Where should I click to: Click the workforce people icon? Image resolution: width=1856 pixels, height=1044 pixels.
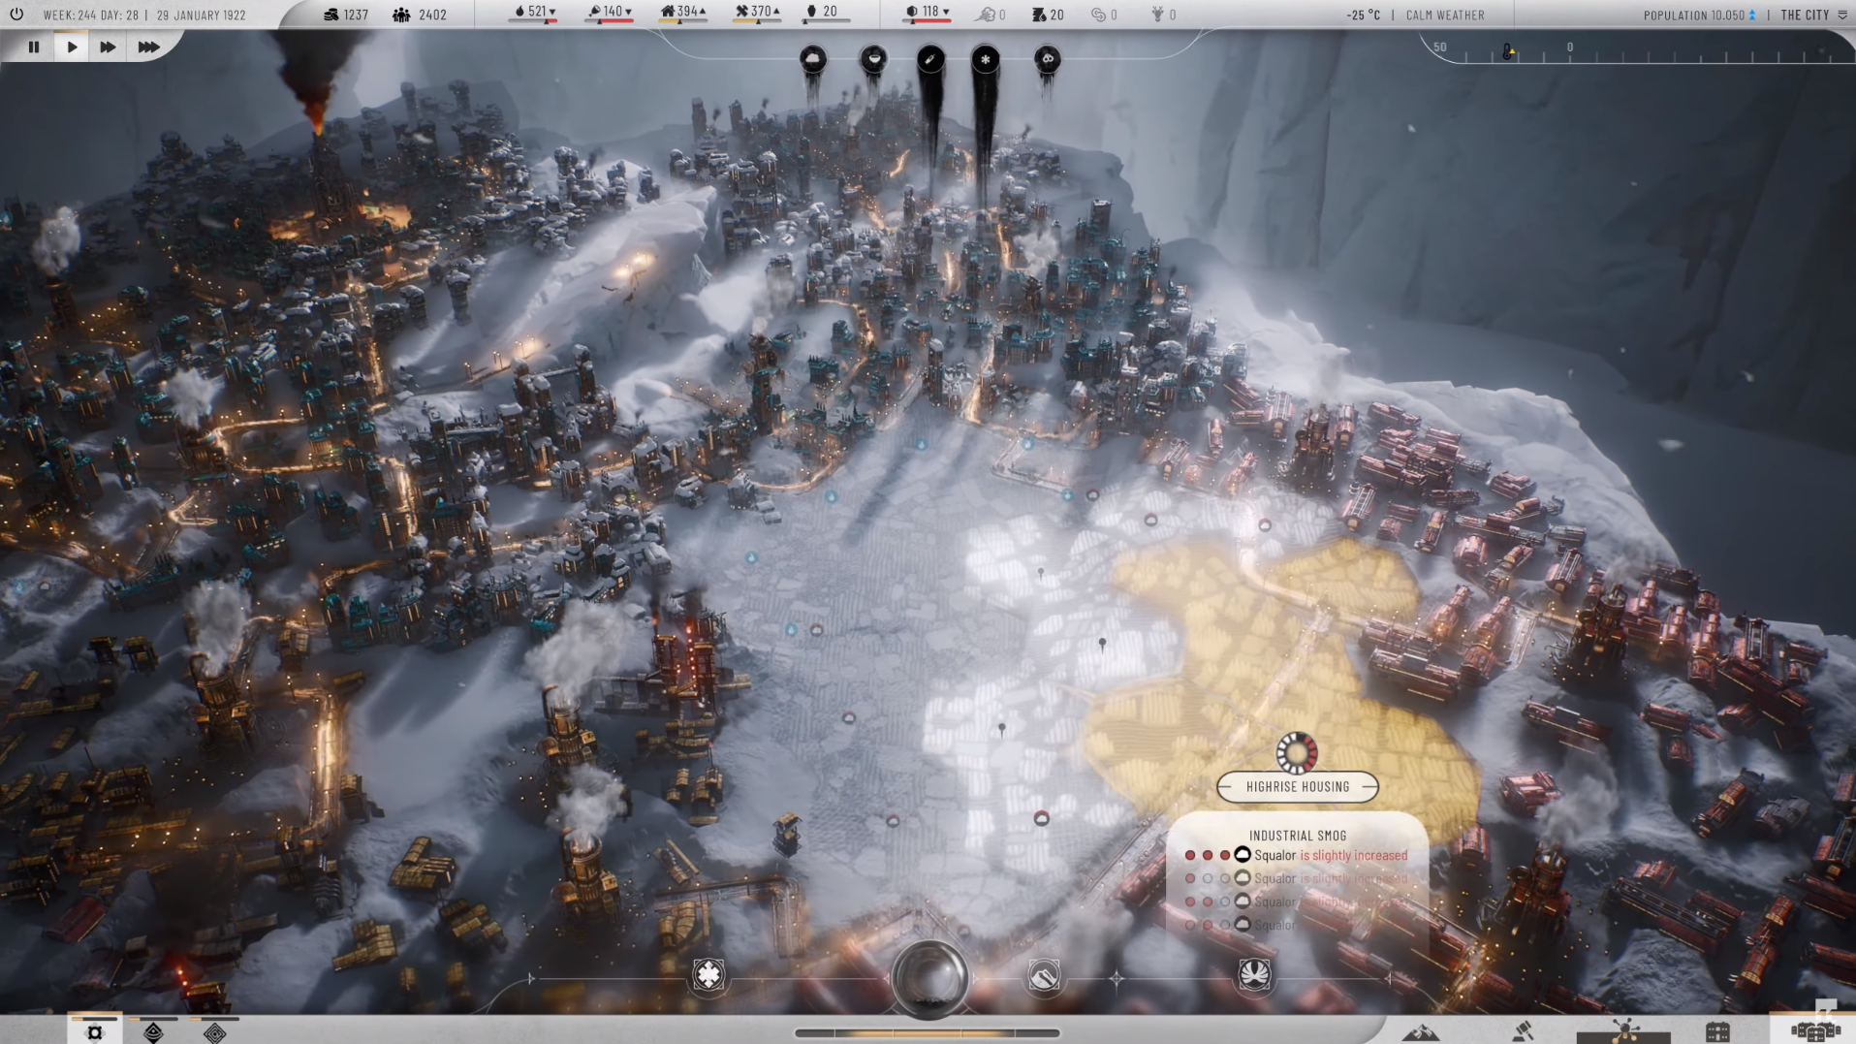(x=401, y=15)
